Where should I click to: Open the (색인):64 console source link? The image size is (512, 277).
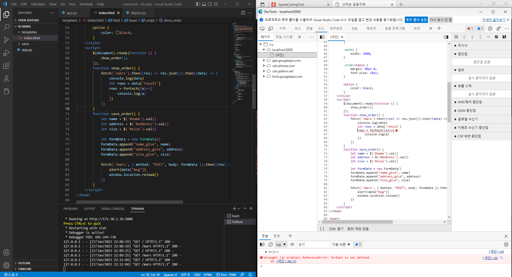tap(496, 252)
